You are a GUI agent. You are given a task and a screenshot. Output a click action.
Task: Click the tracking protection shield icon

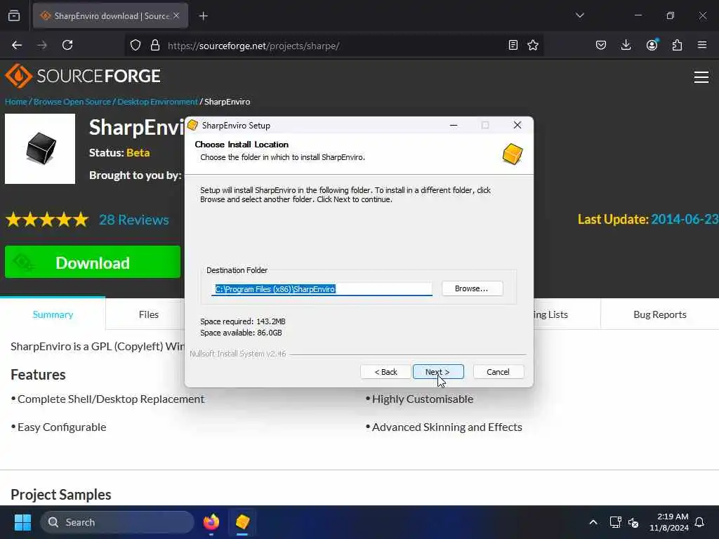(136, 46)
